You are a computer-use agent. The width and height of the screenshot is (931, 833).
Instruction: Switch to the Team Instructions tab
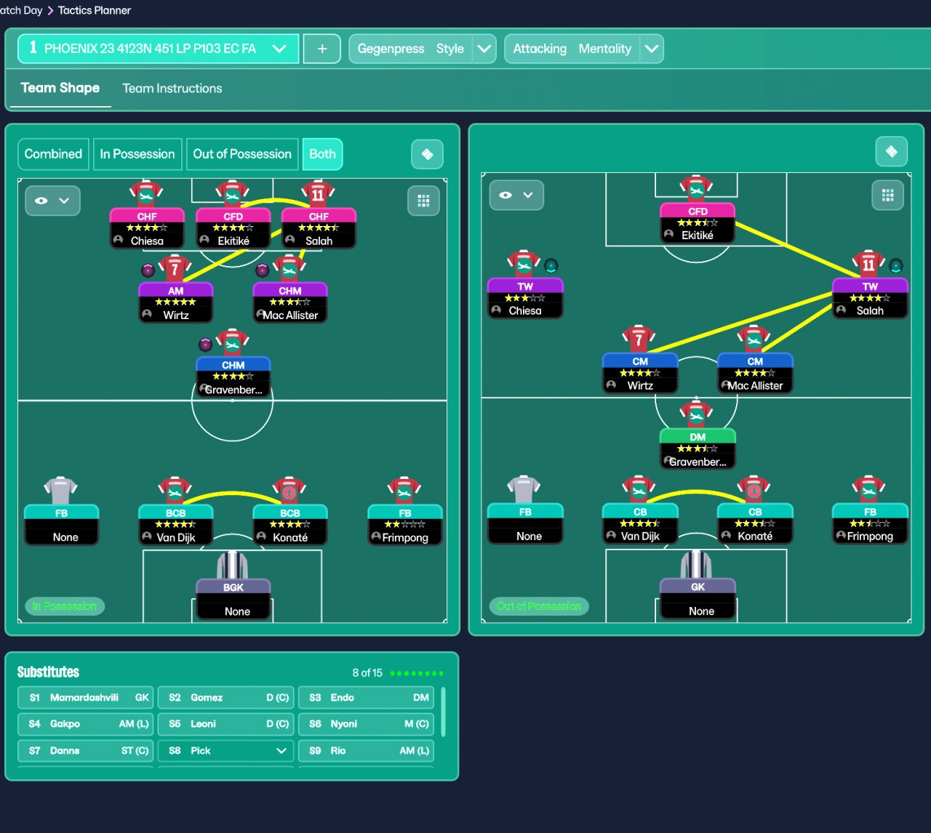[x=172, y=88]
